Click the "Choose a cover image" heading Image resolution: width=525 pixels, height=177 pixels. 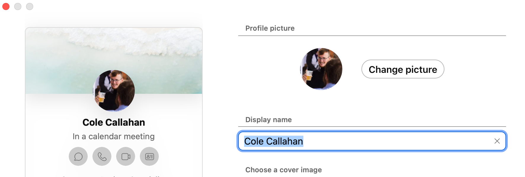tap(284, 170)
